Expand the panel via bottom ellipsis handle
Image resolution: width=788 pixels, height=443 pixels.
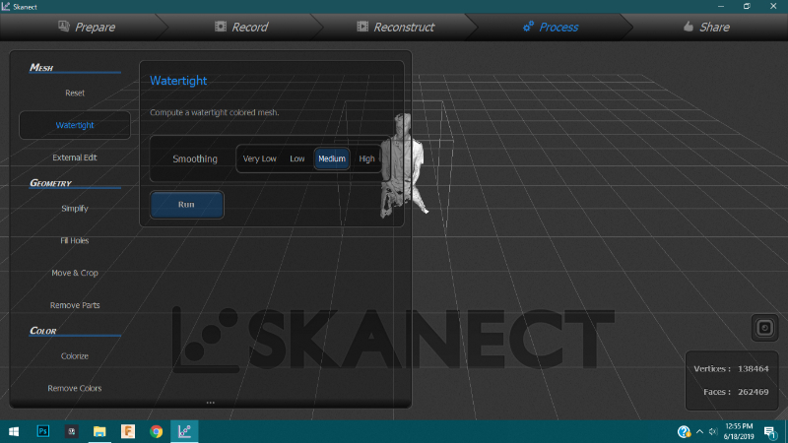click(x=211, y=403)
